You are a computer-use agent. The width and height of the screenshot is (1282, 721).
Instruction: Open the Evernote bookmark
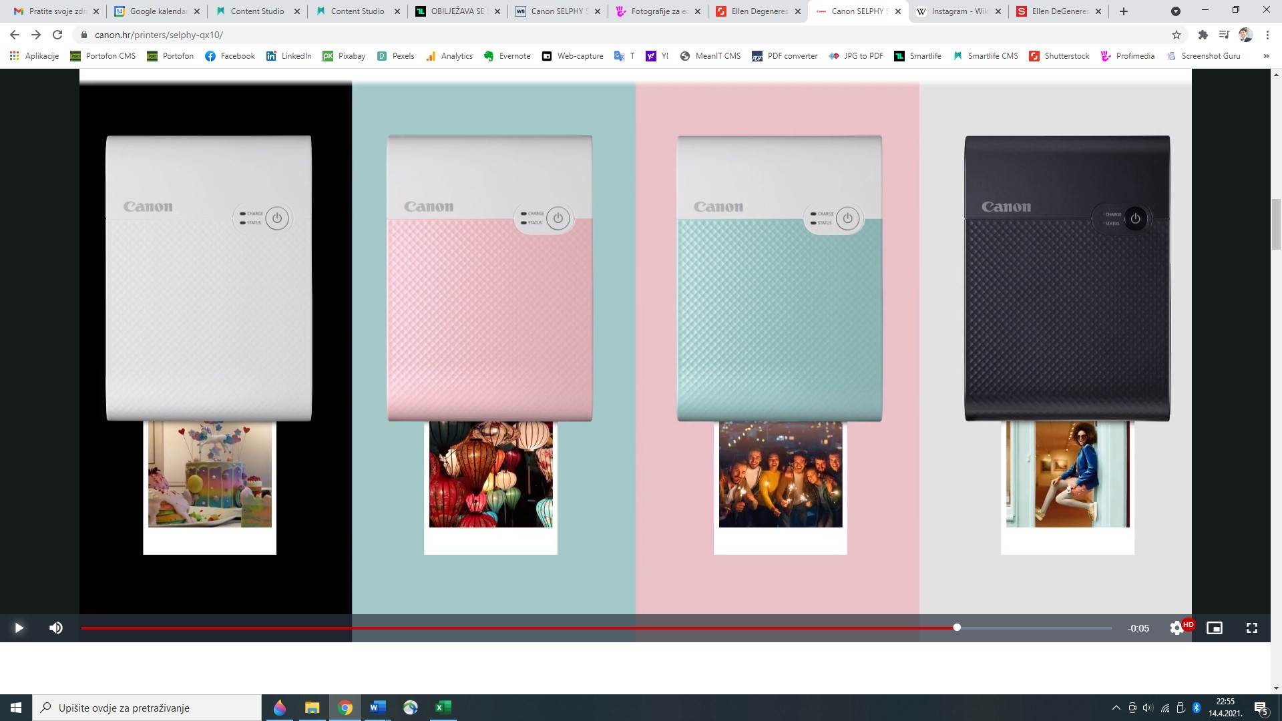click(507, 56)
